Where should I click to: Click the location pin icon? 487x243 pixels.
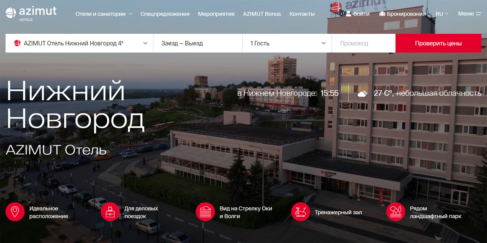point(15,212)
